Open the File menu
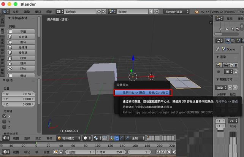This screenshot has width=244, height=157. coord(16,12)
